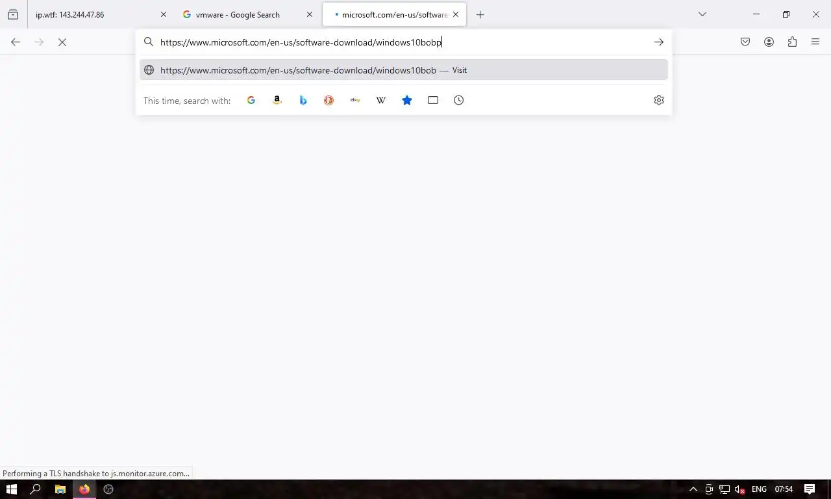Search within History clock icon
The height and width of the screenshot is (499, 831).
click(x=459, y=100)
